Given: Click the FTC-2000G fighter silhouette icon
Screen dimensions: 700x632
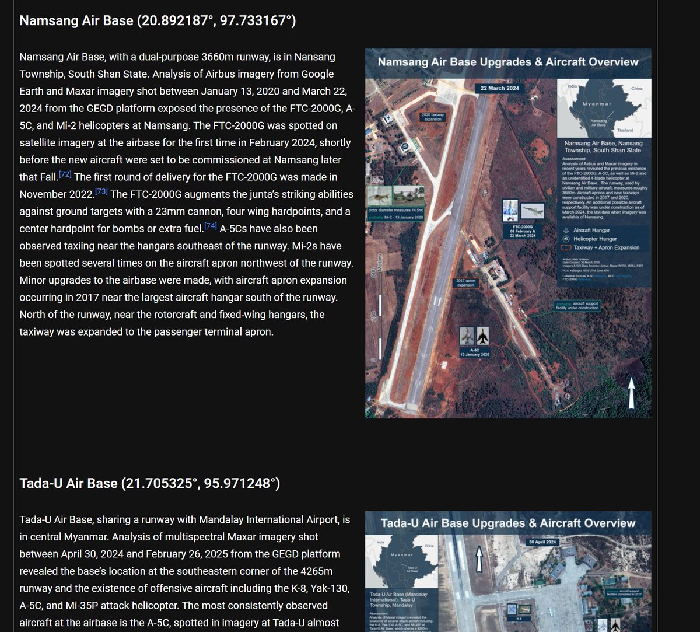Looking at the screenshot, I should pyautogui.click(x=532, y=211).
